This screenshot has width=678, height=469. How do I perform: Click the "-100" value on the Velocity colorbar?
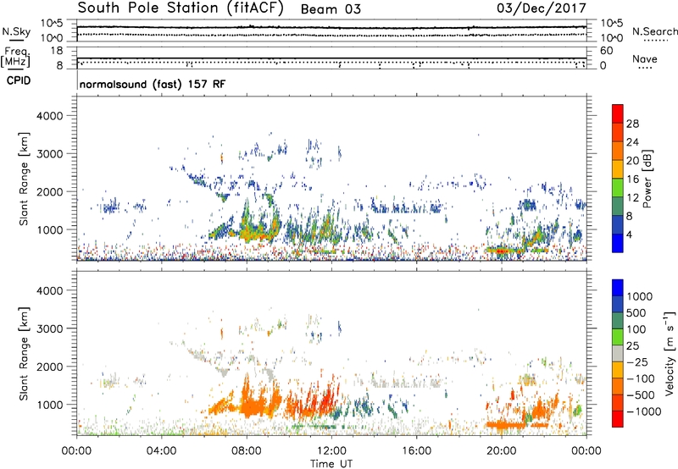pos(641,378)
